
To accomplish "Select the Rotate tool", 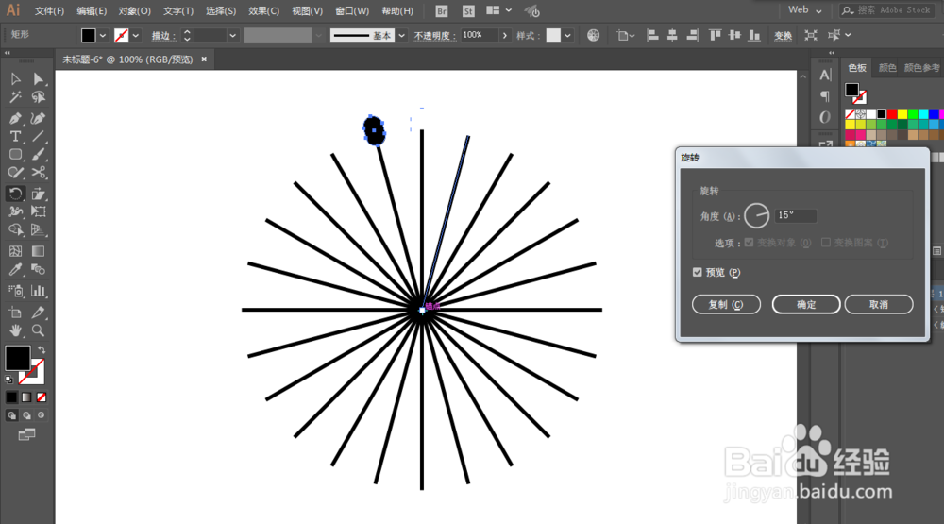I will tap(16, 194).
